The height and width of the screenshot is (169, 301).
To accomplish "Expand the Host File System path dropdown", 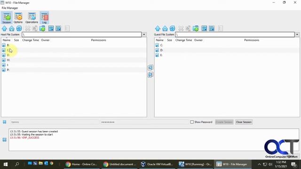I will click(x=144, y=34).
